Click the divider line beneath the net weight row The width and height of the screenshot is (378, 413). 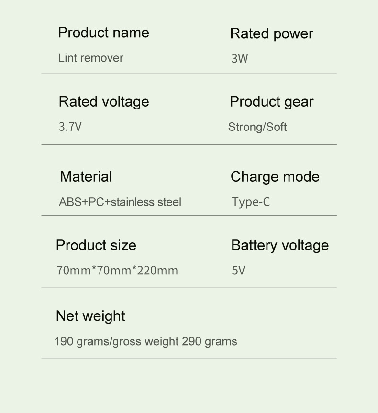pos(189,358)
